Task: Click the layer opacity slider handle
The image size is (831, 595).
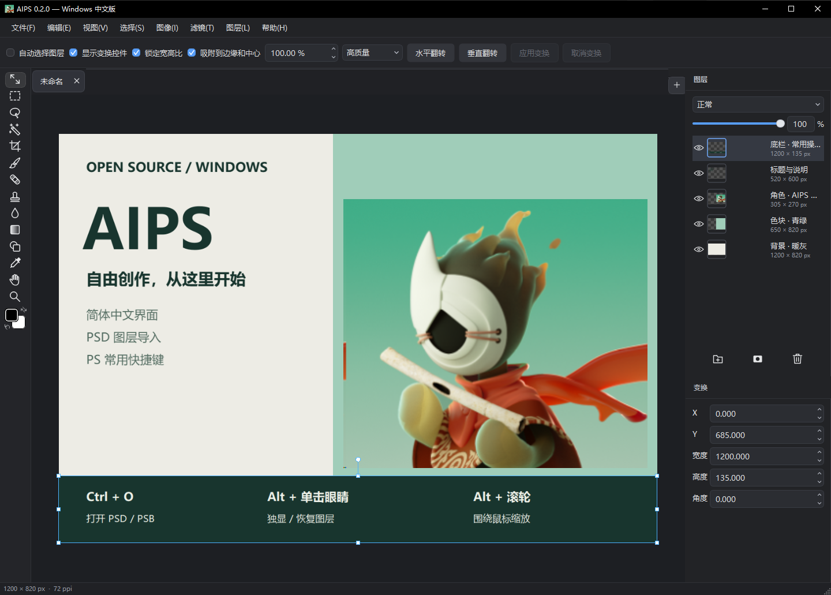Action: point(780,124)
